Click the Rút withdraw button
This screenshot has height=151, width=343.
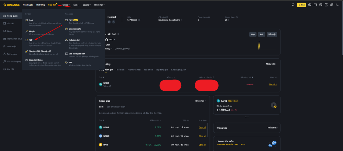261,34
